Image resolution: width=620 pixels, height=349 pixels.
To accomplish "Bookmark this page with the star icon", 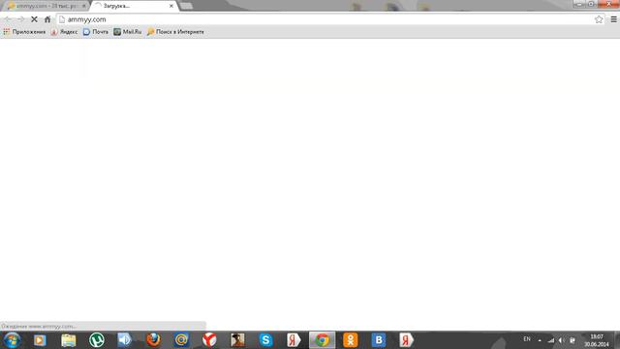I will [x=599, y=19].
